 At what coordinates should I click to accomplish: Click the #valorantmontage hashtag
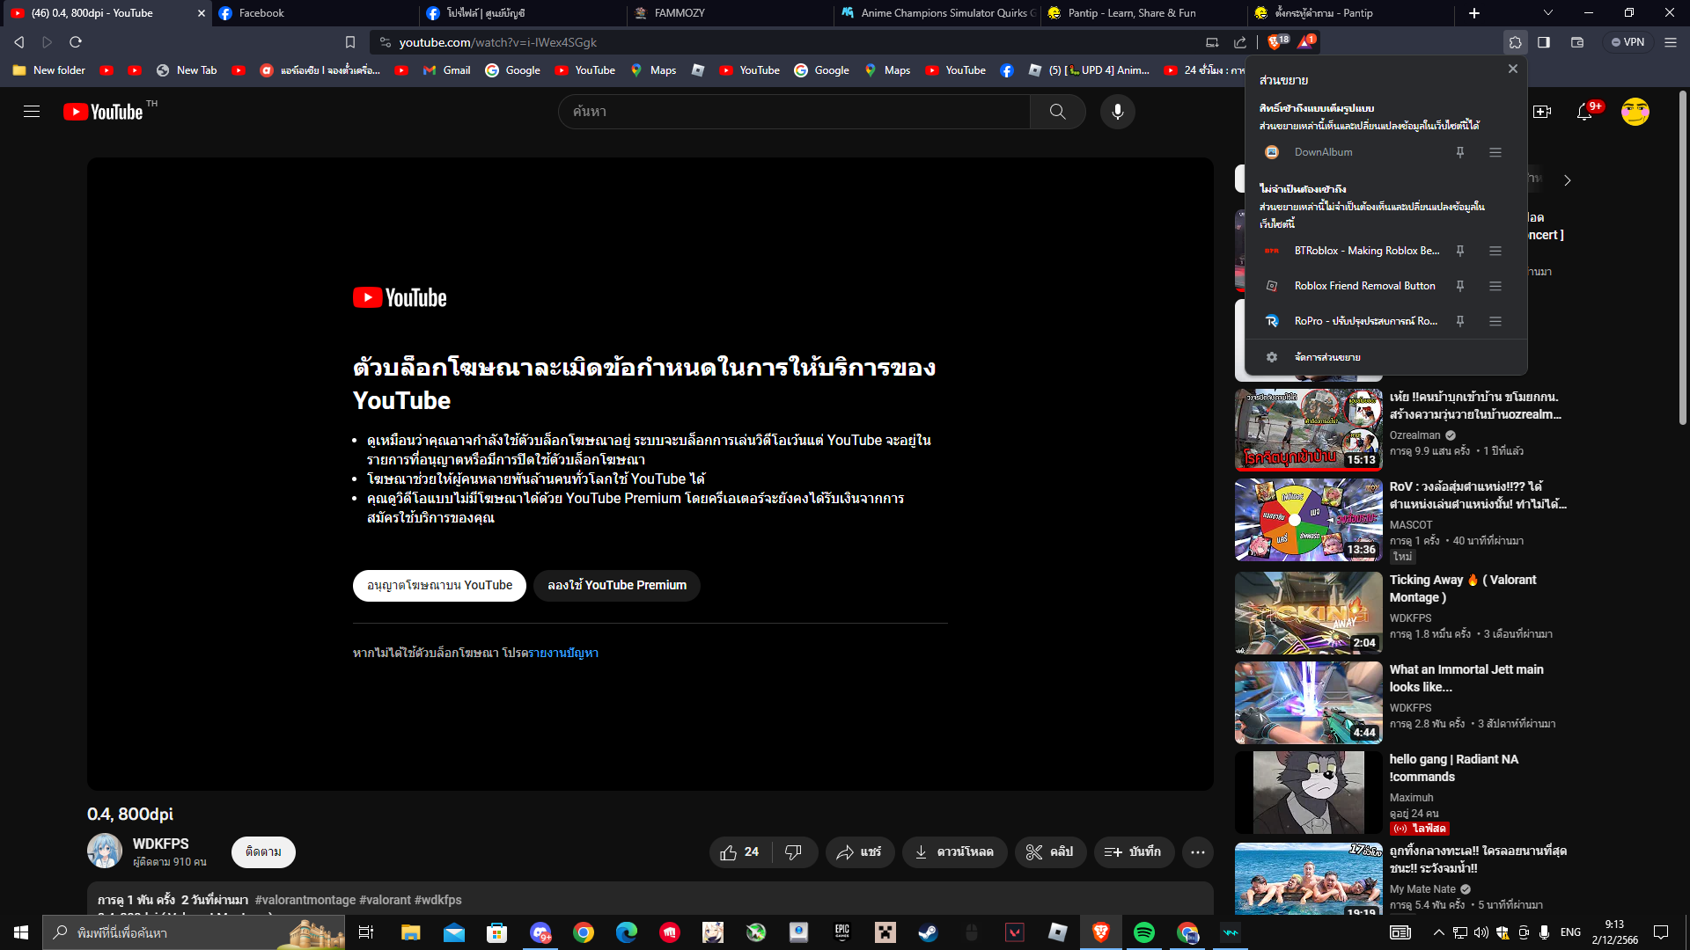(305, 900)
